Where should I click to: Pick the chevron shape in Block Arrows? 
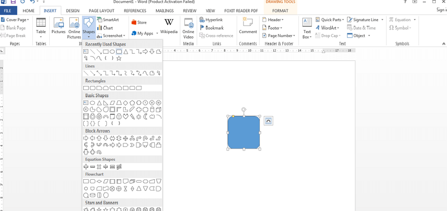coord(132,145)
